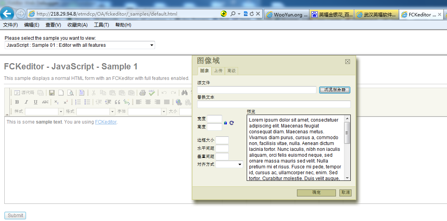
Task: Switch to the 上传 upload tab
Action: [218, 71]
